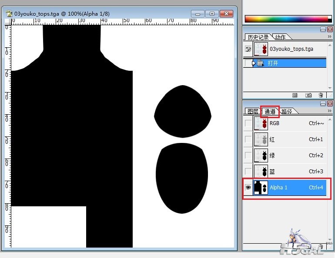Select the 绿 (Green) channel thumbnail
Screen dimensions: 335x258
tap(261, 155)
